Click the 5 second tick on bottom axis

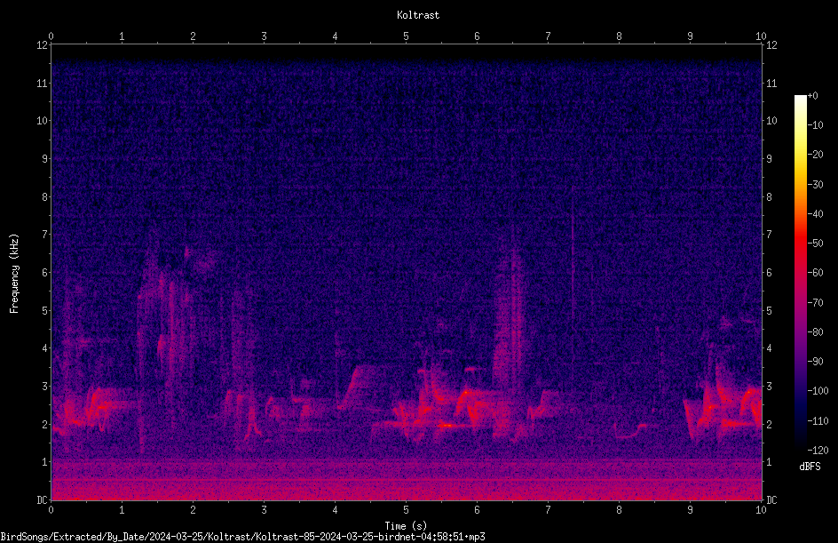coord(407,510)
